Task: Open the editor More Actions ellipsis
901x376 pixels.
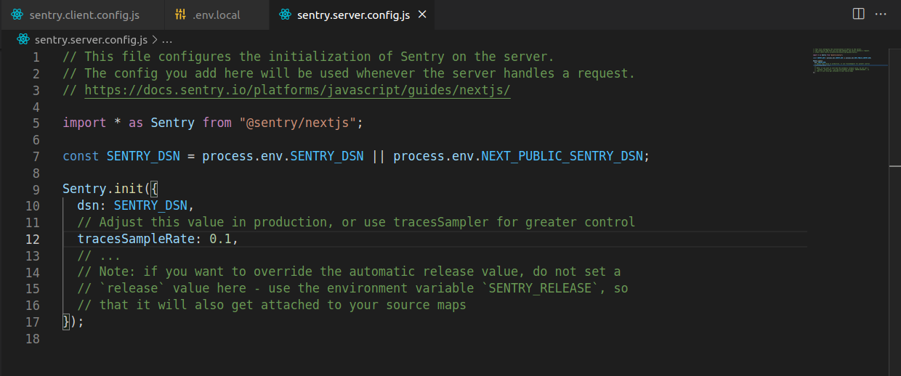Action: (881, 14)
